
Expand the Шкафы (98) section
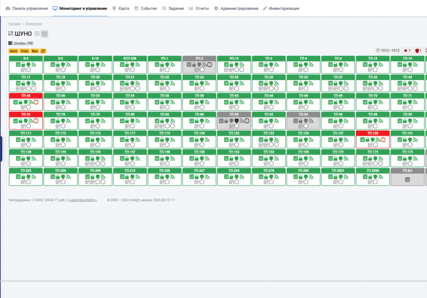pos(23,43)
